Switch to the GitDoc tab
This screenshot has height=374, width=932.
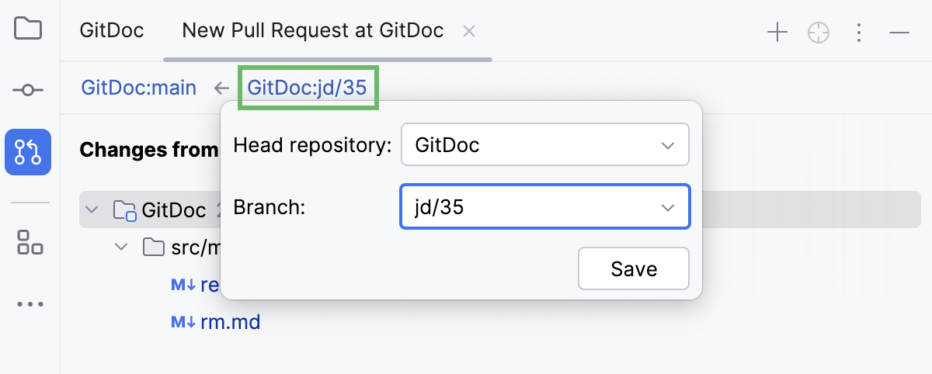(x=112, y=31)
